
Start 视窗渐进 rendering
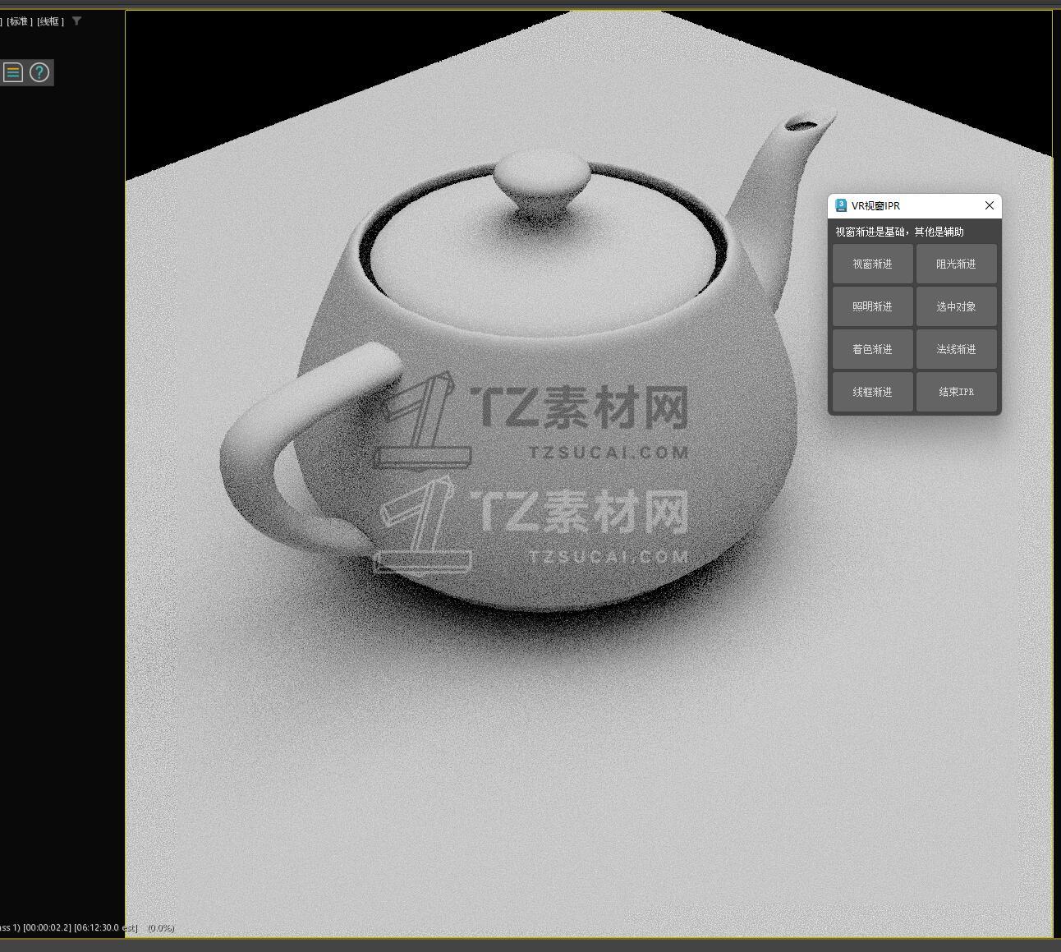click(872, 264)
